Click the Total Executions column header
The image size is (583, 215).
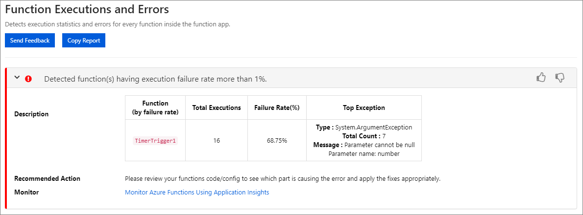click(x=217, y=107)
